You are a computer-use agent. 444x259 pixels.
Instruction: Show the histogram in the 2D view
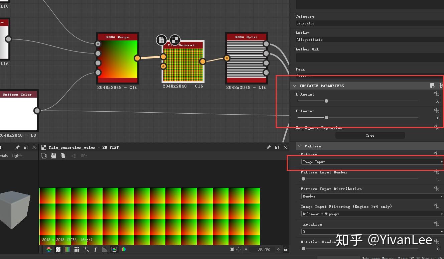coord(105,249)
